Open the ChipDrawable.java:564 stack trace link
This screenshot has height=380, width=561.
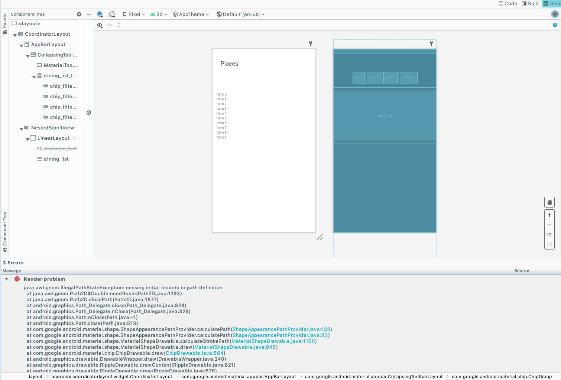coord(194,353)
